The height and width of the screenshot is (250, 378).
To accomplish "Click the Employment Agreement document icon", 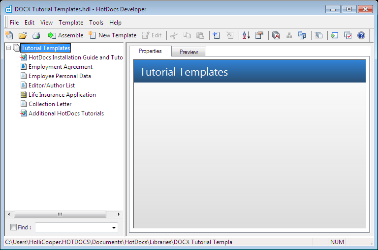I will coord(24,66).
